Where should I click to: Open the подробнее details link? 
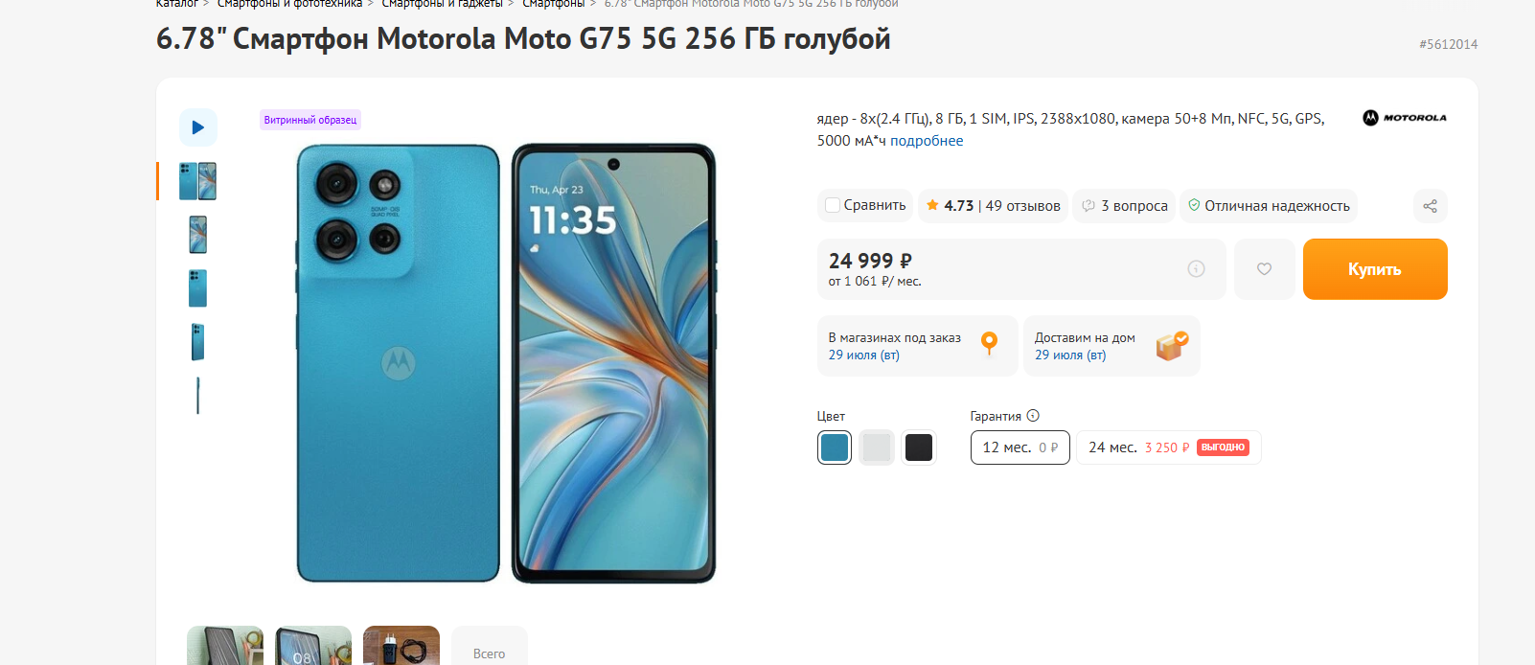[x=927, y=141]
